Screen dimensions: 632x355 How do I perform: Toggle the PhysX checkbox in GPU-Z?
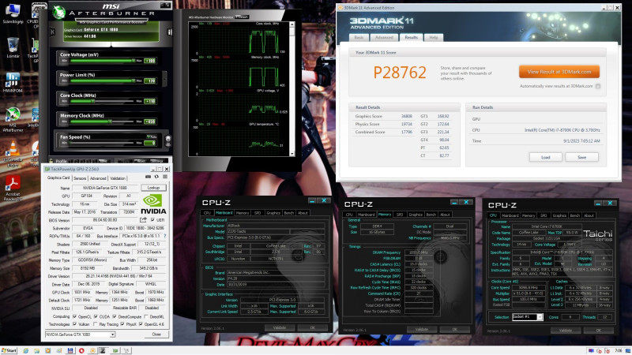[122, 324]
